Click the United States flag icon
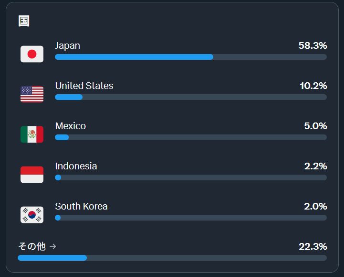 [32, 94]
